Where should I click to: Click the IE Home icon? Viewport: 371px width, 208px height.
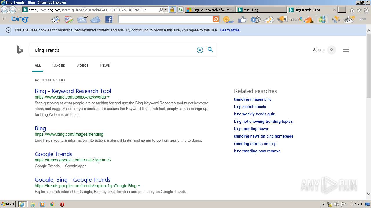pos(352,10)
